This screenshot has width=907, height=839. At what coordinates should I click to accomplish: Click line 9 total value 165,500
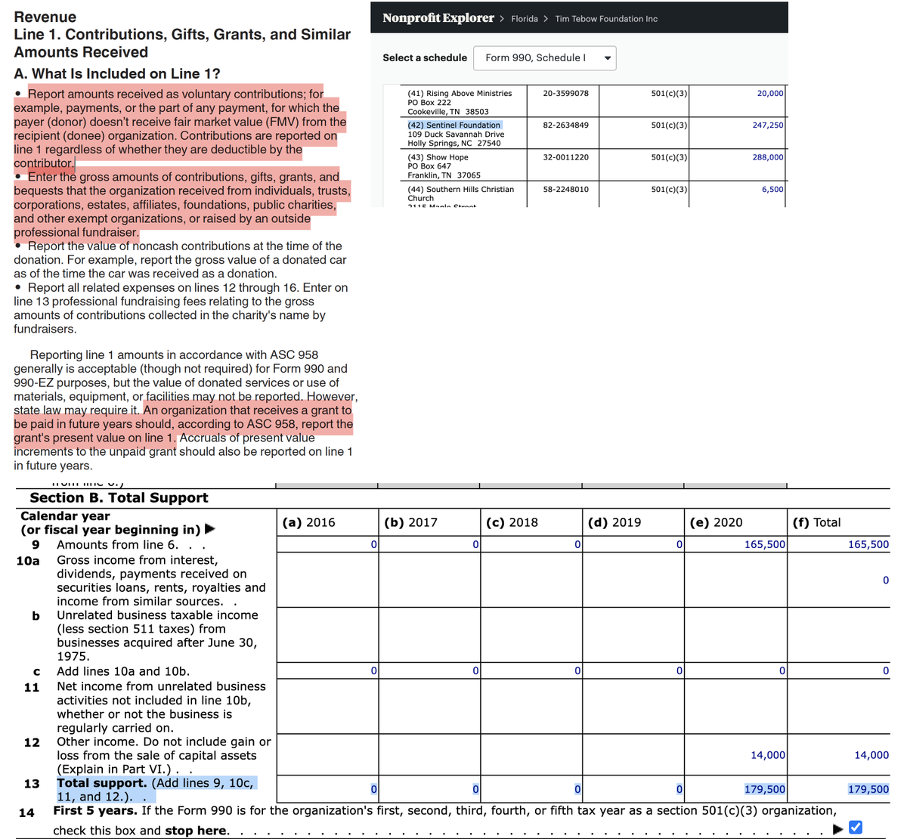(868, 544)
